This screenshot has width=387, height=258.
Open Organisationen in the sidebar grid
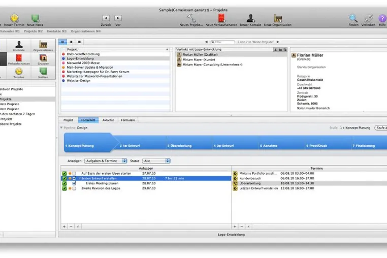(43, 46)
